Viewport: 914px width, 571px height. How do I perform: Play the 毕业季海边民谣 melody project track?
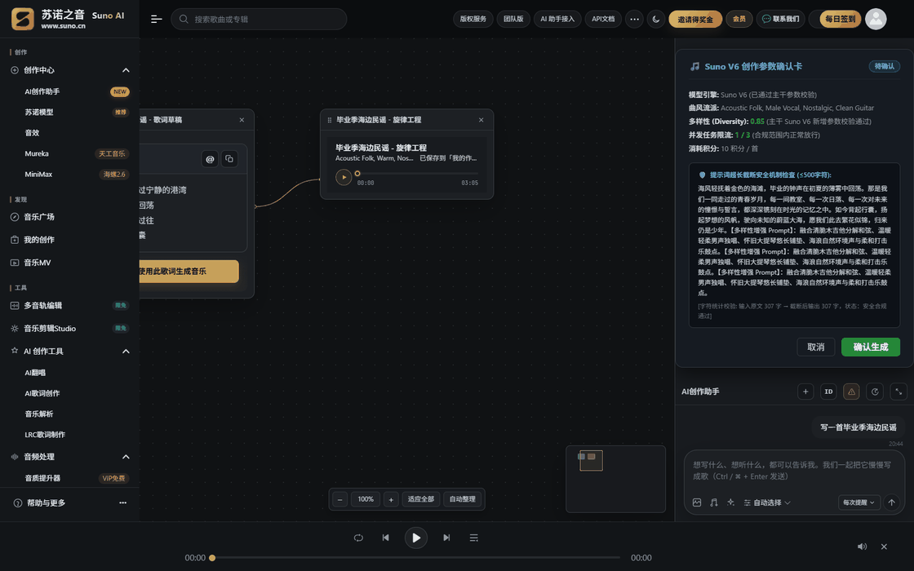[344, 177]
